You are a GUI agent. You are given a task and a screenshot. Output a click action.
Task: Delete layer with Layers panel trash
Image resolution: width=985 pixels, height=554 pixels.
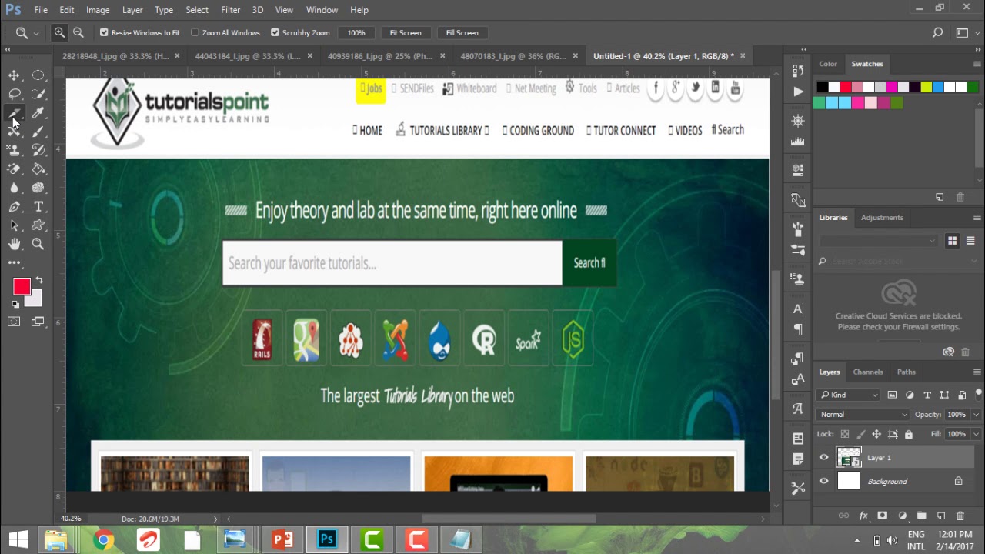pos(960,516)
